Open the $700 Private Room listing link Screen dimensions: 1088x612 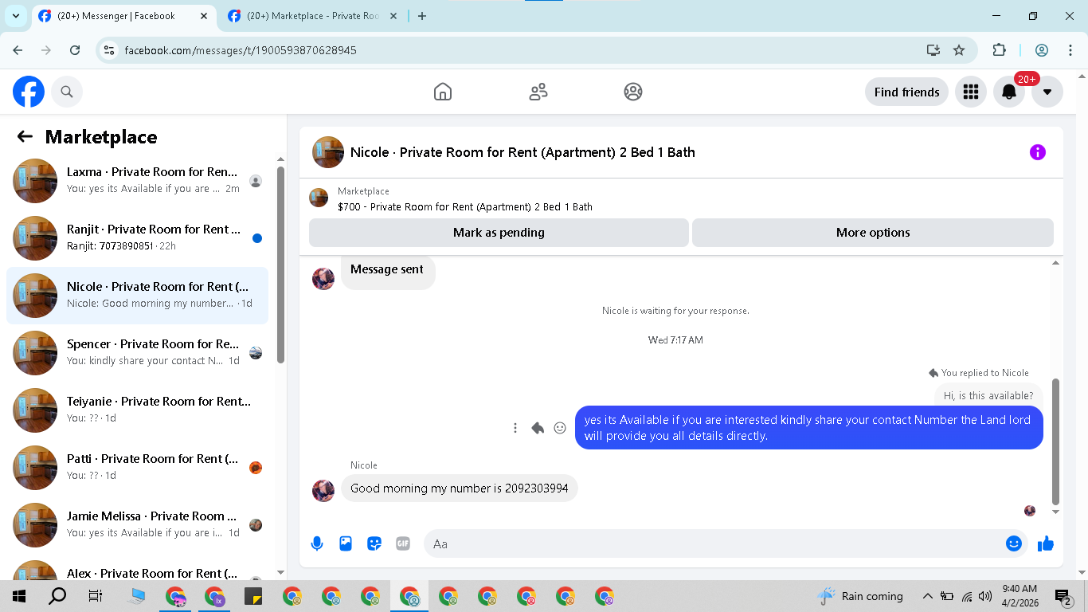[x=465, y=207]
